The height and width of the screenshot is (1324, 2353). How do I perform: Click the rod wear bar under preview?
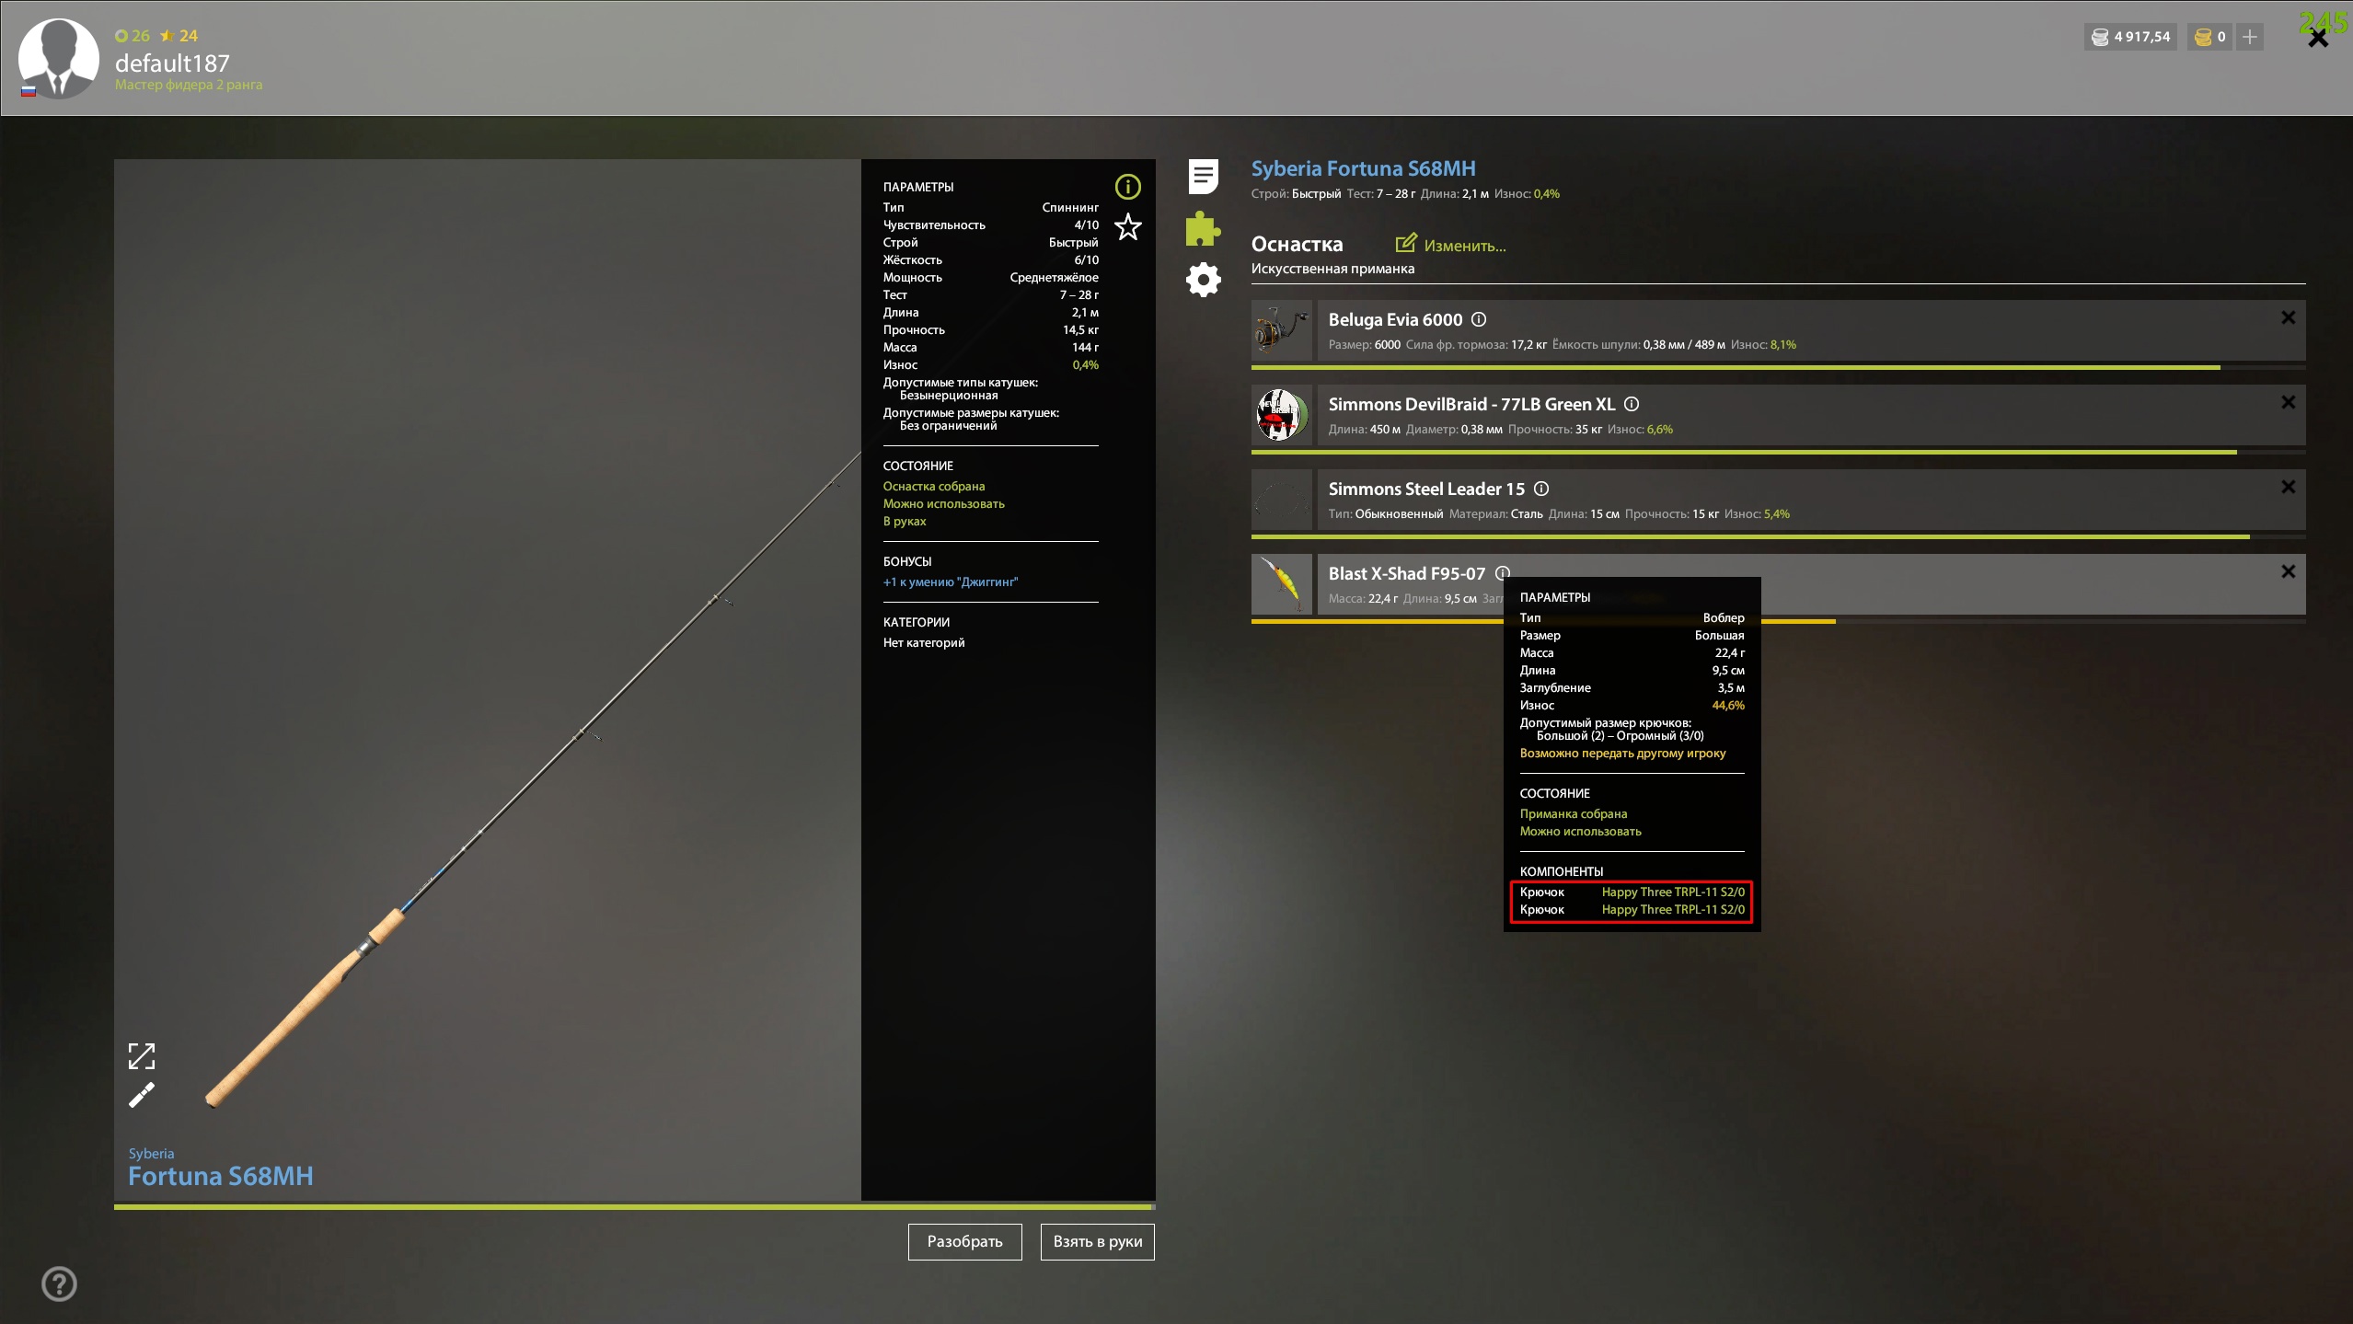634,1205
